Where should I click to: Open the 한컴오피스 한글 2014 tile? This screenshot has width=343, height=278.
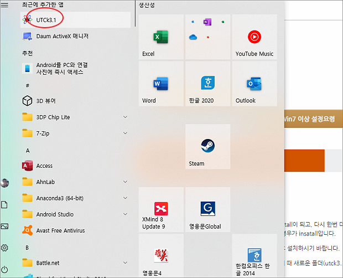point(254,256)
